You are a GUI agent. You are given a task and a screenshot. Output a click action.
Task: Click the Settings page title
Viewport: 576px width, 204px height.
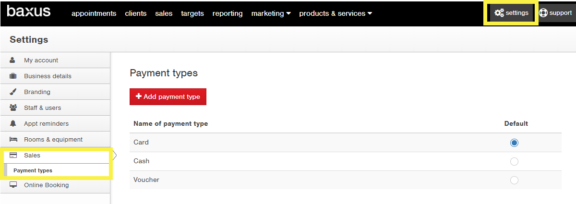(x=29, y=39)
